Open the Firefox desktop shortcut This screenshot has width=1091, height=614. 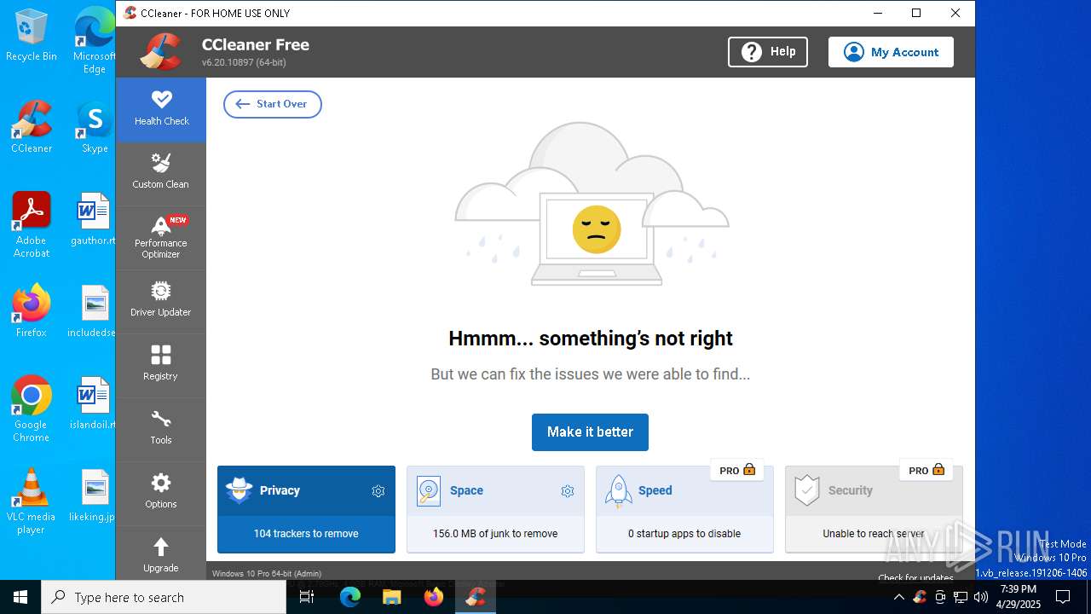point(32,311)
